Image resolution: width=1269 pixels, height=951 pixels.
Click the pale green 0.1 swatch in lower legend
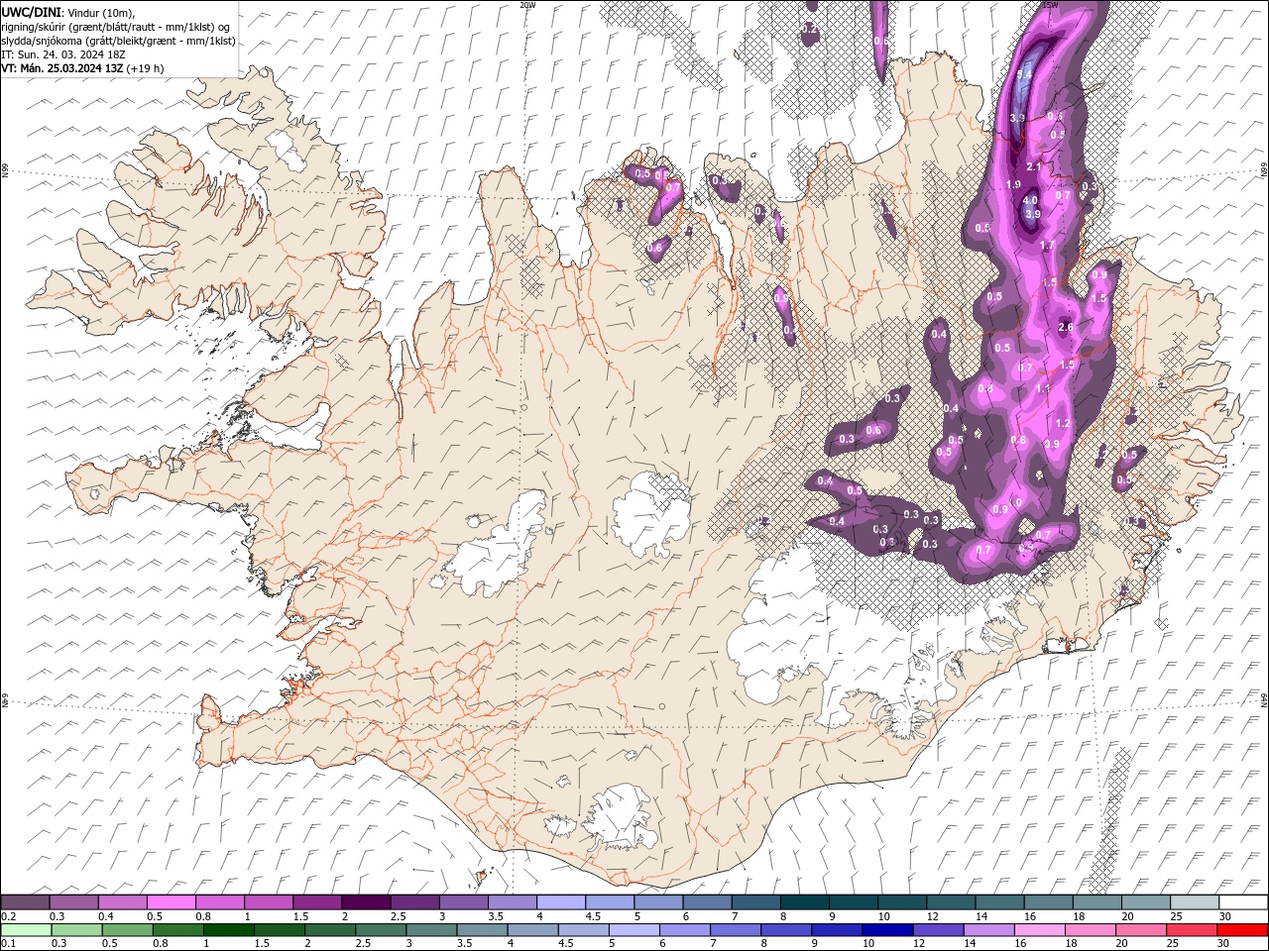25,930
